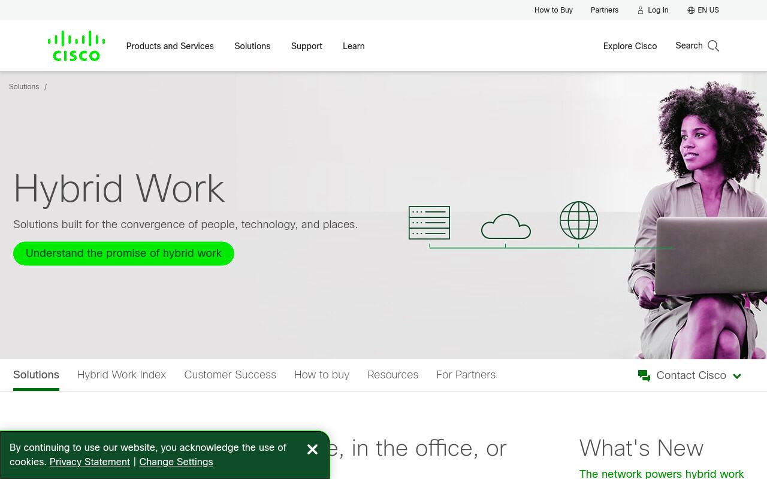Viewport: 767px width, 479px height.
Task: Switch to Resources tab
Action: [392, 375]
